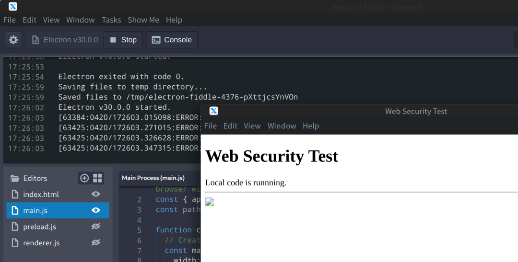The image size is (518, 262).
Task: Click 'Electron exited with code 0.' console line
Action: click(121, 77)
